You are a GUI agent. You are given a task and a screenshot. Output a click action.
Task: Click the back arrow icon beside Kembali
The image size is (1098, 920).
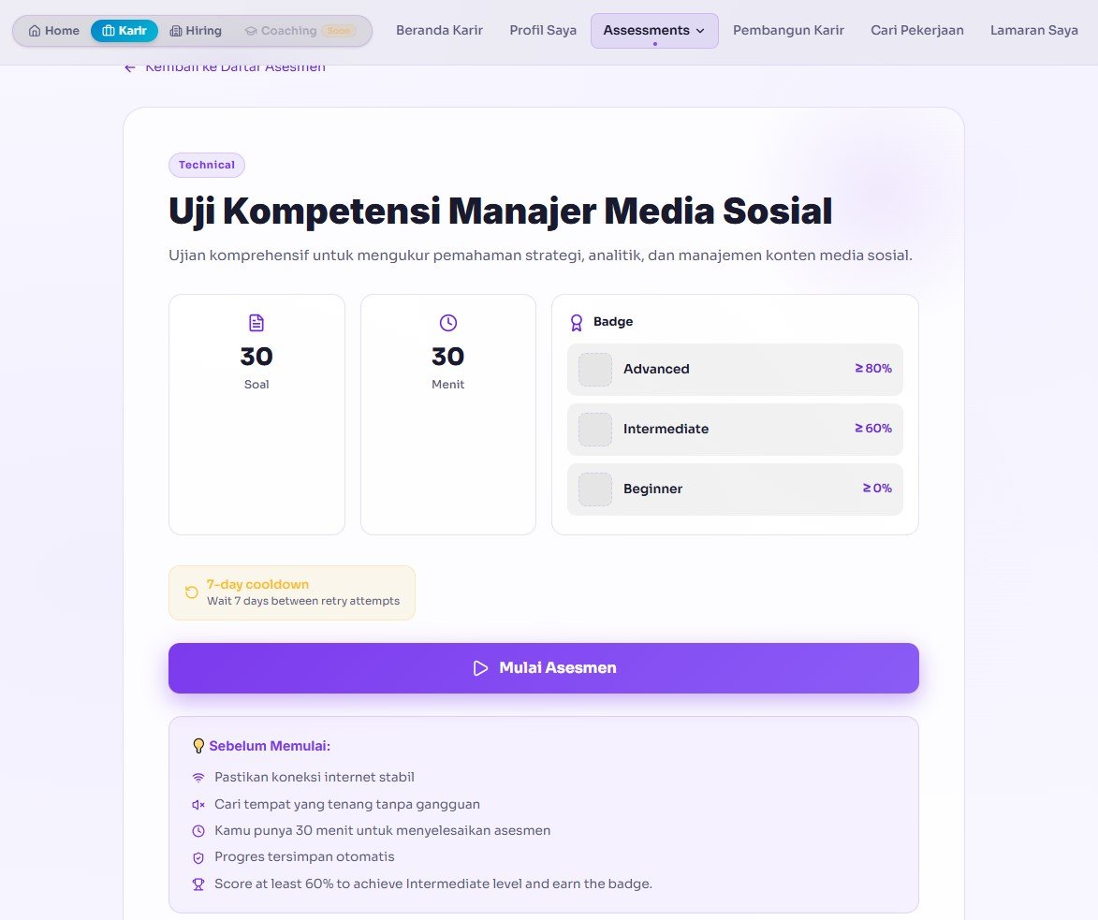[x=129, y=68]
